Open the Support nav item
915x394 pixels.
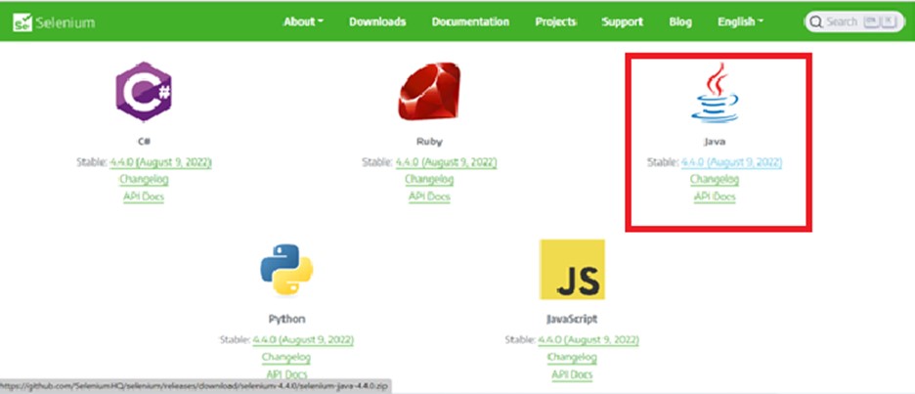[x=622, y=22]
